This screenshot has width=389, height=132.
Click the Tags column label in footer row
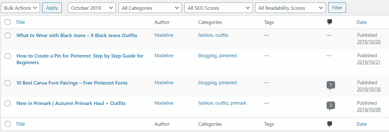click(269, 124)
